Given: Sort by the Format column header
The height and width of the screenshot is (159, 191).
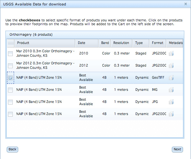Looking at the screenshot, I should point(158,43).
